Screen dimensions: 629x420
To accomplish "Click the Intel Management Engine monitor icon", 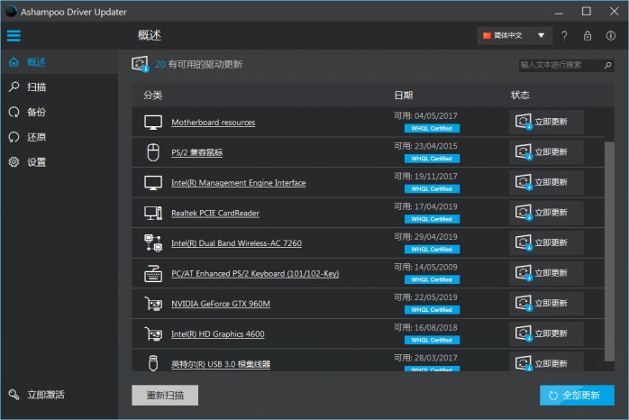I will (153, 183).
